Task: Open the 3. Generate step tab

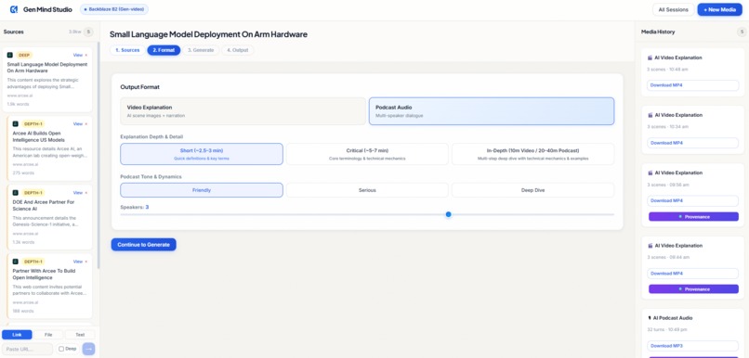Action: click(x=201, y=50)
